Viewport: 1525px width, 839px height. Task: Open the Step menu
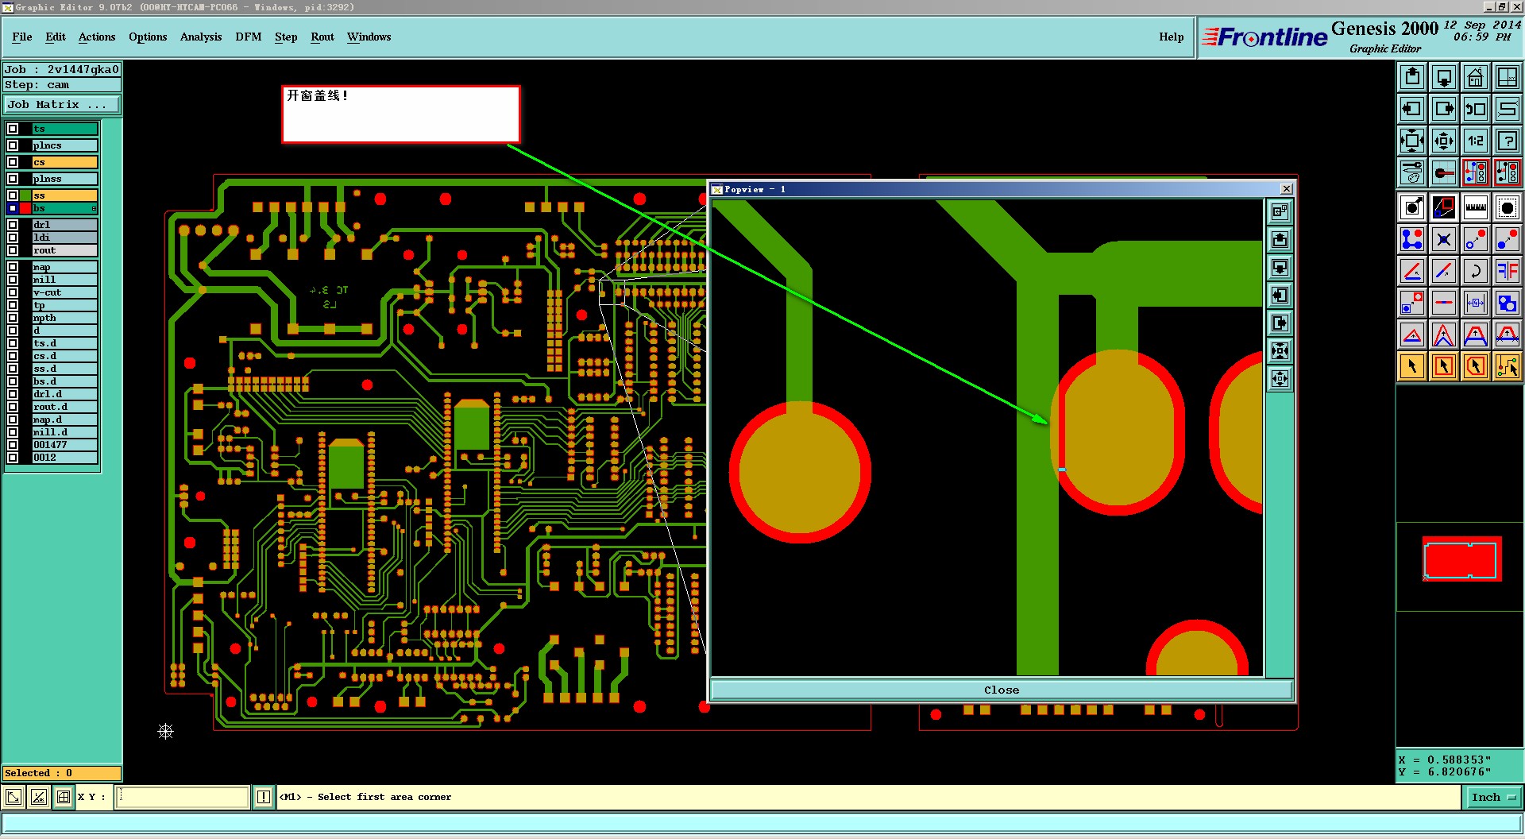pos(286,37)
